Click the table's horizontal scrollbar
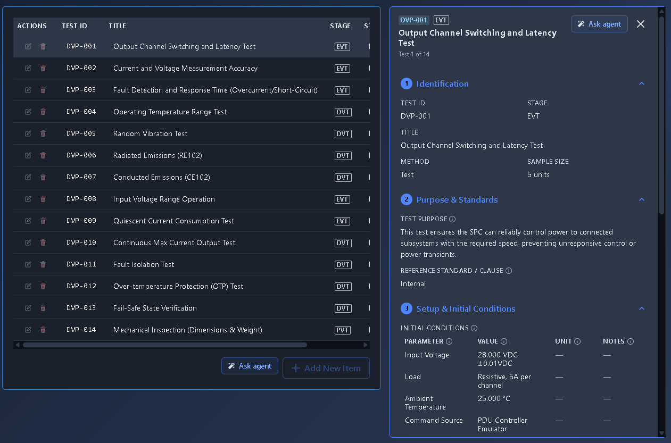Viewport: 671px width, 443px height. pyautogui.click(x=165, y=345)
